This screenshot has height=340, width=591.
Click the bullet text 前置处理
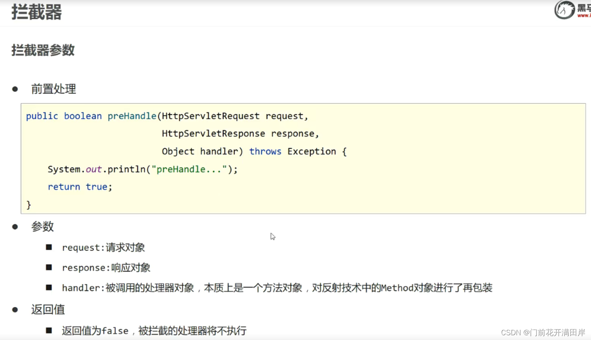coord(53,89)
